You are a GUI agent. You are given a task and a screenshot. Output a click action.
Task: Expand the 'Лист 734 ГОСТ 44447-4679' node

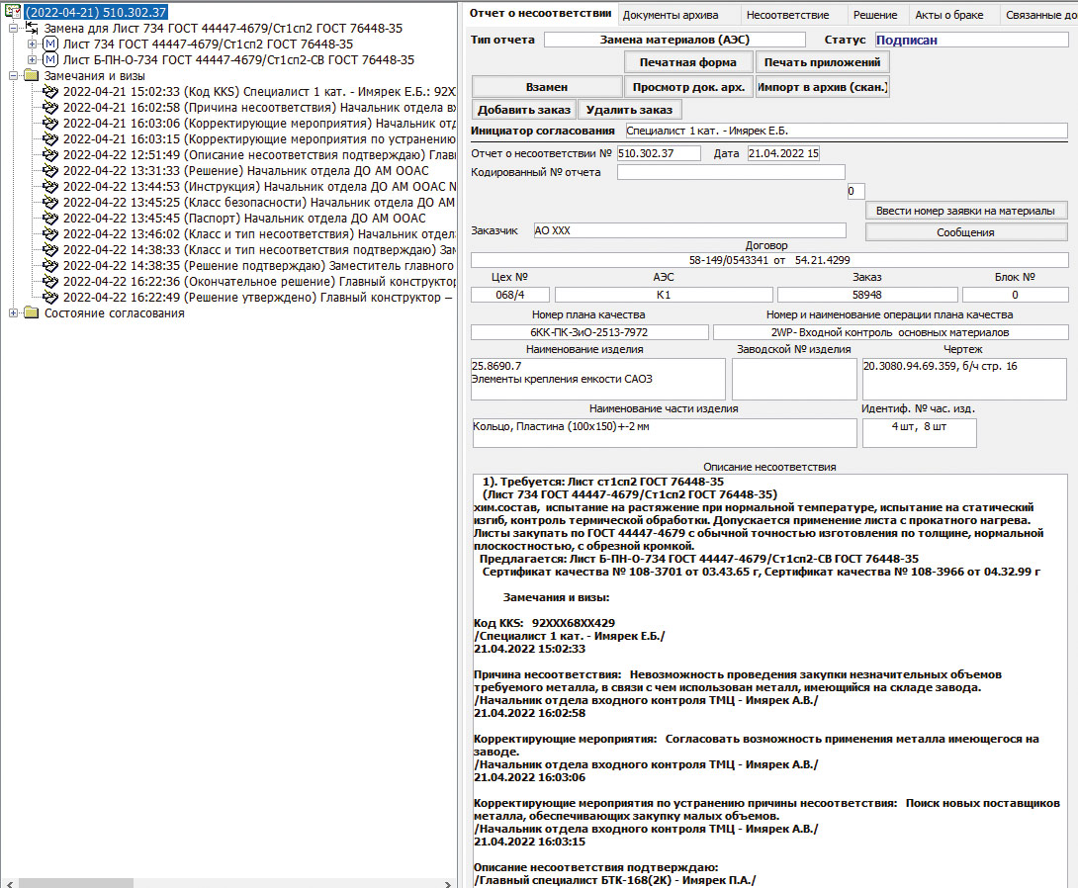pos(33,44)
